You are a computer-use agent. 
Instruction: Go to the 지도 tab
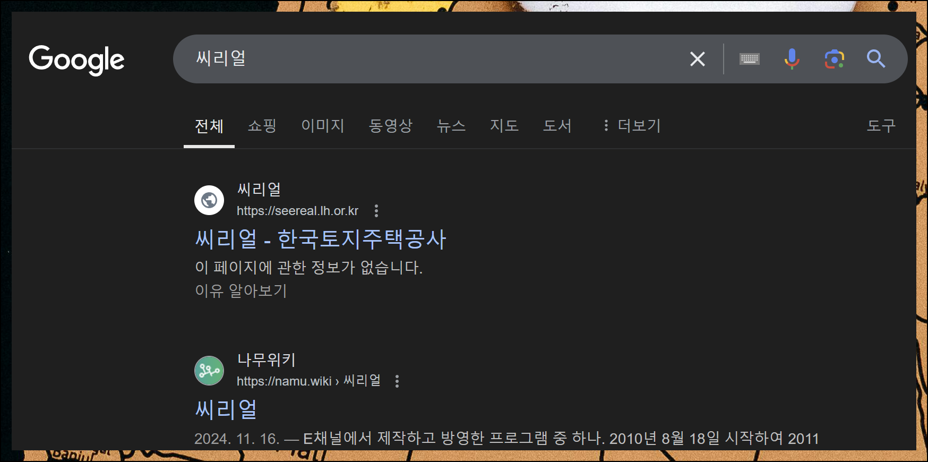tap(504, 126)
